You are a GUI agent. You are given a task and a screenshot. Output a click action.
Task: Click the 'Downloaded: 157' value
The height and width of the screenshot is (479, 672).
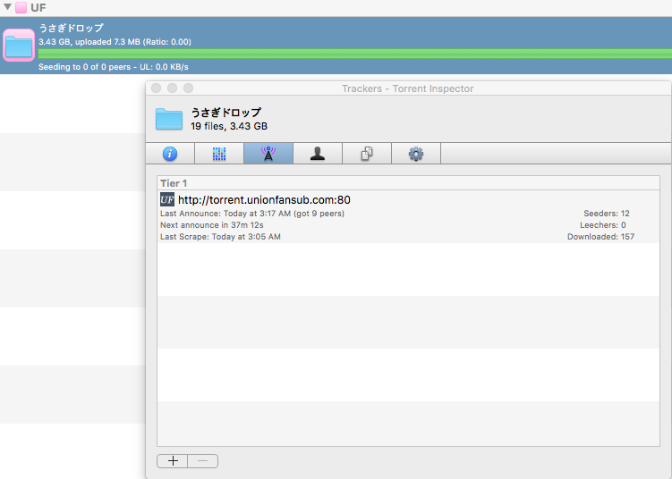click(600, 236)
